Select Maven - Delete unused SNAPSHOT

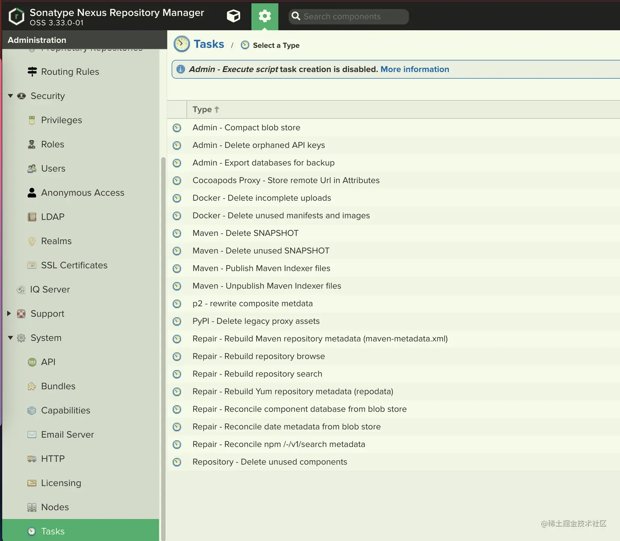click(x=394, y=251)
